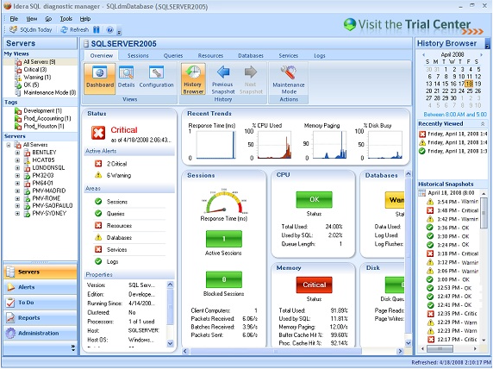Open the Go menu
Screen dimensions: 493x369
click(x=48, y=19)
